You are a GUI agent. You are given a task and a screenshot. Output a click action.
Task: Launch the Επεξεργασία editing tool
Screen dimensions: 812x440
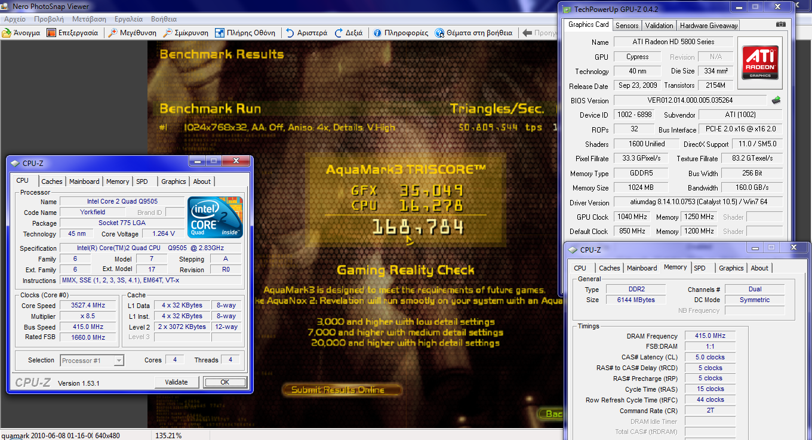[x=72, y=33]
